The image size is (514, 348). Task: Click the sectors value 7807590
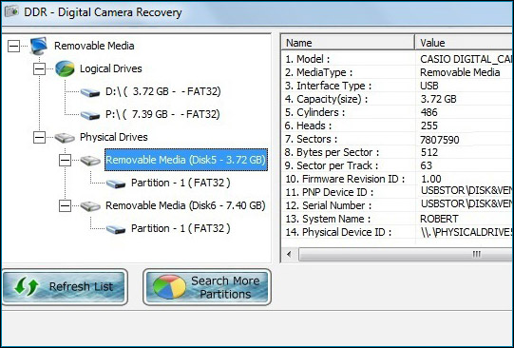click(440, 140)
